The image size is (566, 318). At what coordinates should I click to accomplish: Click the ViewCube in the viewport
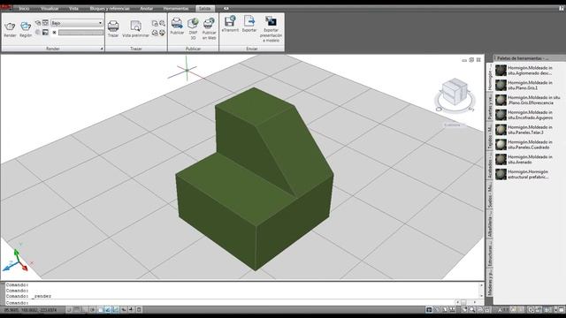[x=455, y=93]
